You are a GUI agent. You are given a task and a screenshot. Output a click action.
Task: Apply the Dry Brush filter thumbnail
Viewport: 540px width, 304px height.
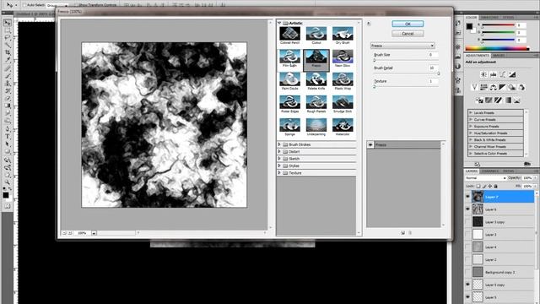pyautogui.click(x=343, y=35)
